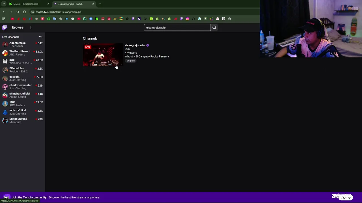Open the elcangrejoradio live stream thumbnail
The image size is (362, 203).
103,55
